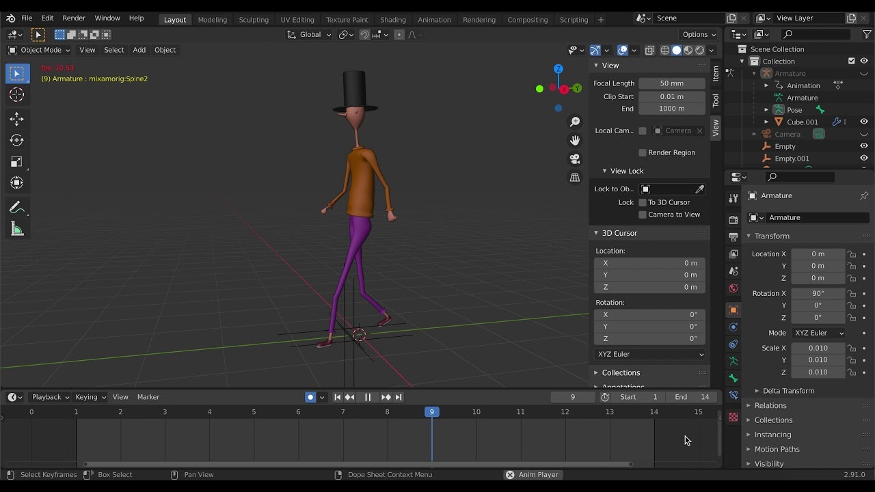Select the Move tool in the toolbar
Image resolution: width=875 pixels, height=492 pixels.
(17, 118)
